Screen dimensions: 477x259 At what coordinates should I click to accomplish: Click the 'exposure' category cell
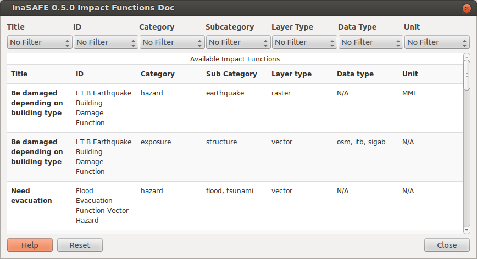(x=156, y=142)
